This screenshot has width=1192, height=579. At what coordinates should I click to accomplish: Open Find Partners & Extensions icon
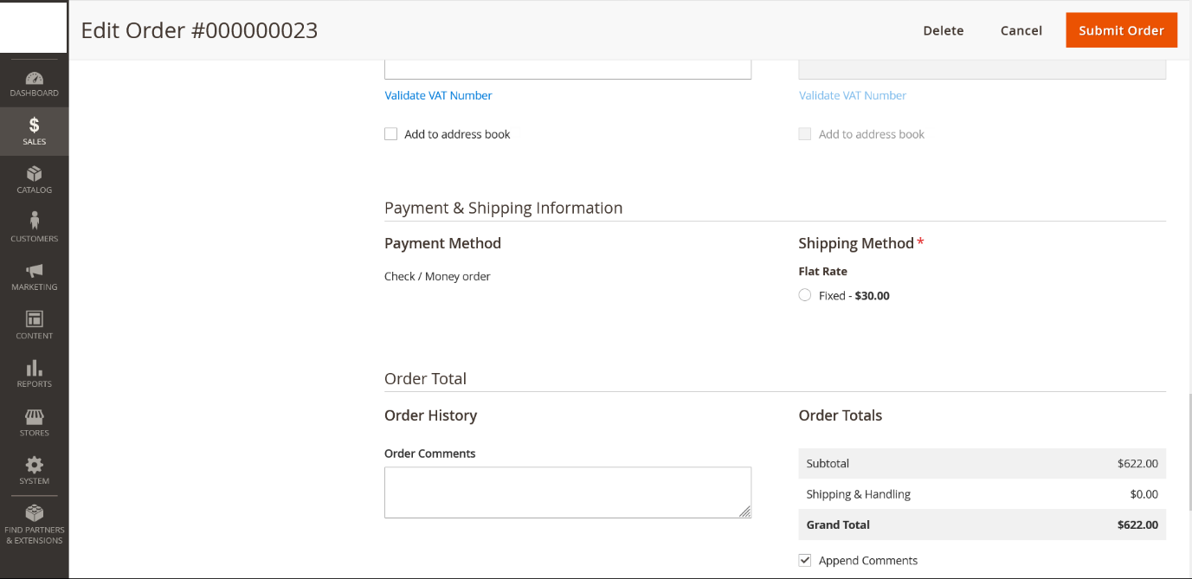point(35,514)
